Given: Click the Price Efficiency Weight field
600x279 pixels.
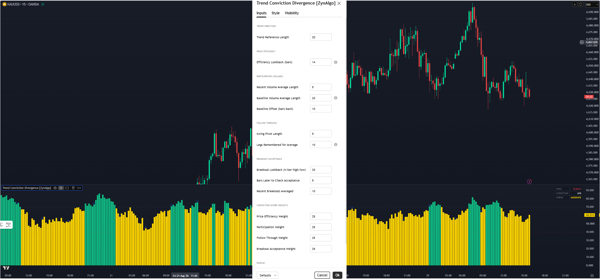Looking at the screenshot, I should pos(321,216).
